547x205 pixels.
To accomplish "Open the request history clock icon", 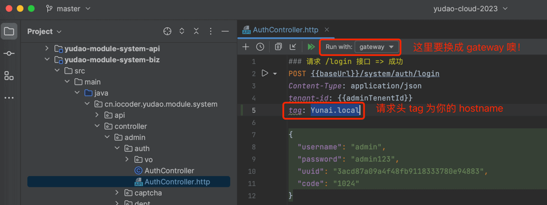I will (x=260, y=47).
